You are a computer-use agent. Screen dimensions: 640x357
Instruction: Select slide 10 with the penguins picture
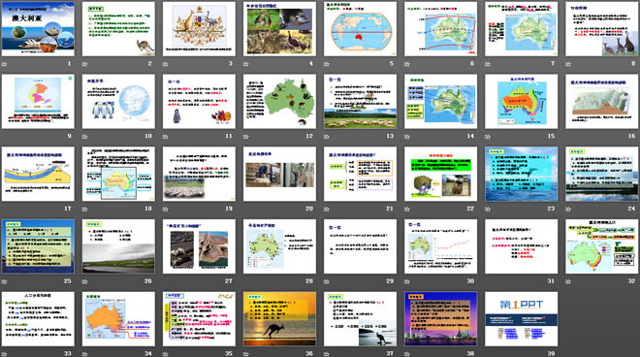click(x=118, y=101)
